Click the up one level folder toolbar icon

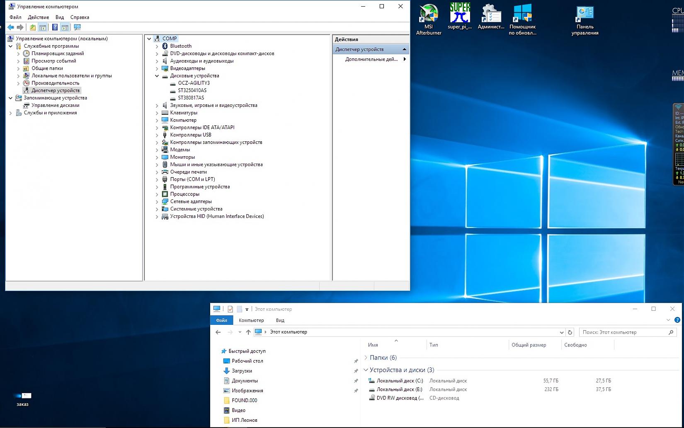click(x=33, y=27)
